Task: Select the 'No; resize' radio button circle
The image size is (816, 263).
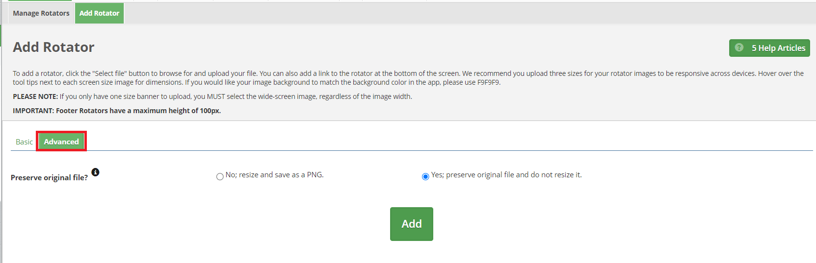Action: [220, 177]
